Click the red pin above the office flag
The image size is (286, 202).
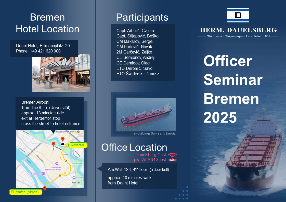coord(54,144)
